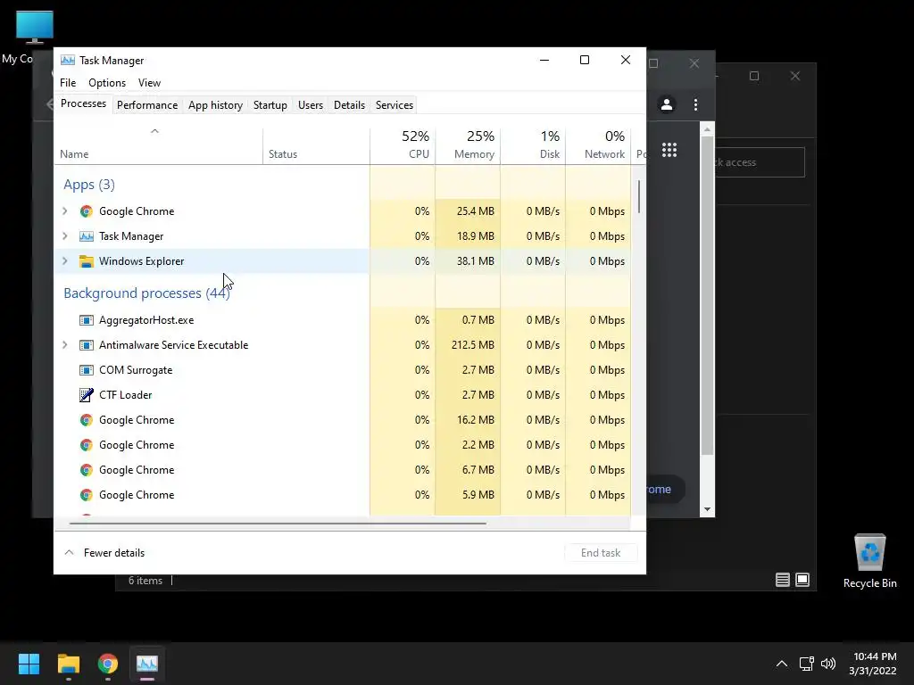Viewport: 914px width, 685px height.
Task: Switch to the Details tab
Action: (349, 105)
